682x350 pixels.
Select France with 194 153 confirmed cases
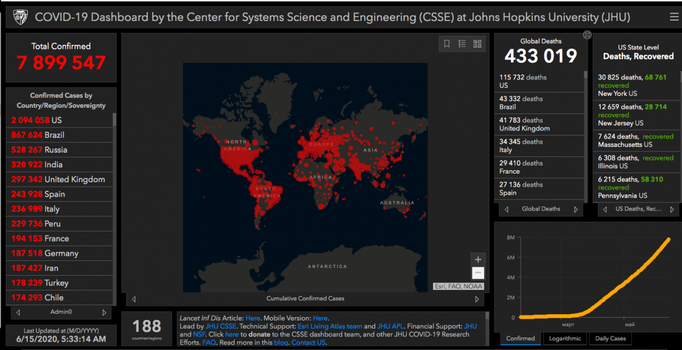point(60,238)
